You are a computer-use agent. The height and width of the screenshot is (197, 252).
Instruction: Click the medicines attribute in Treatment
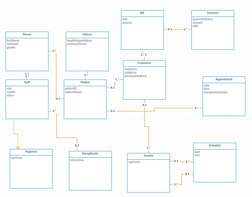point(130,69)
